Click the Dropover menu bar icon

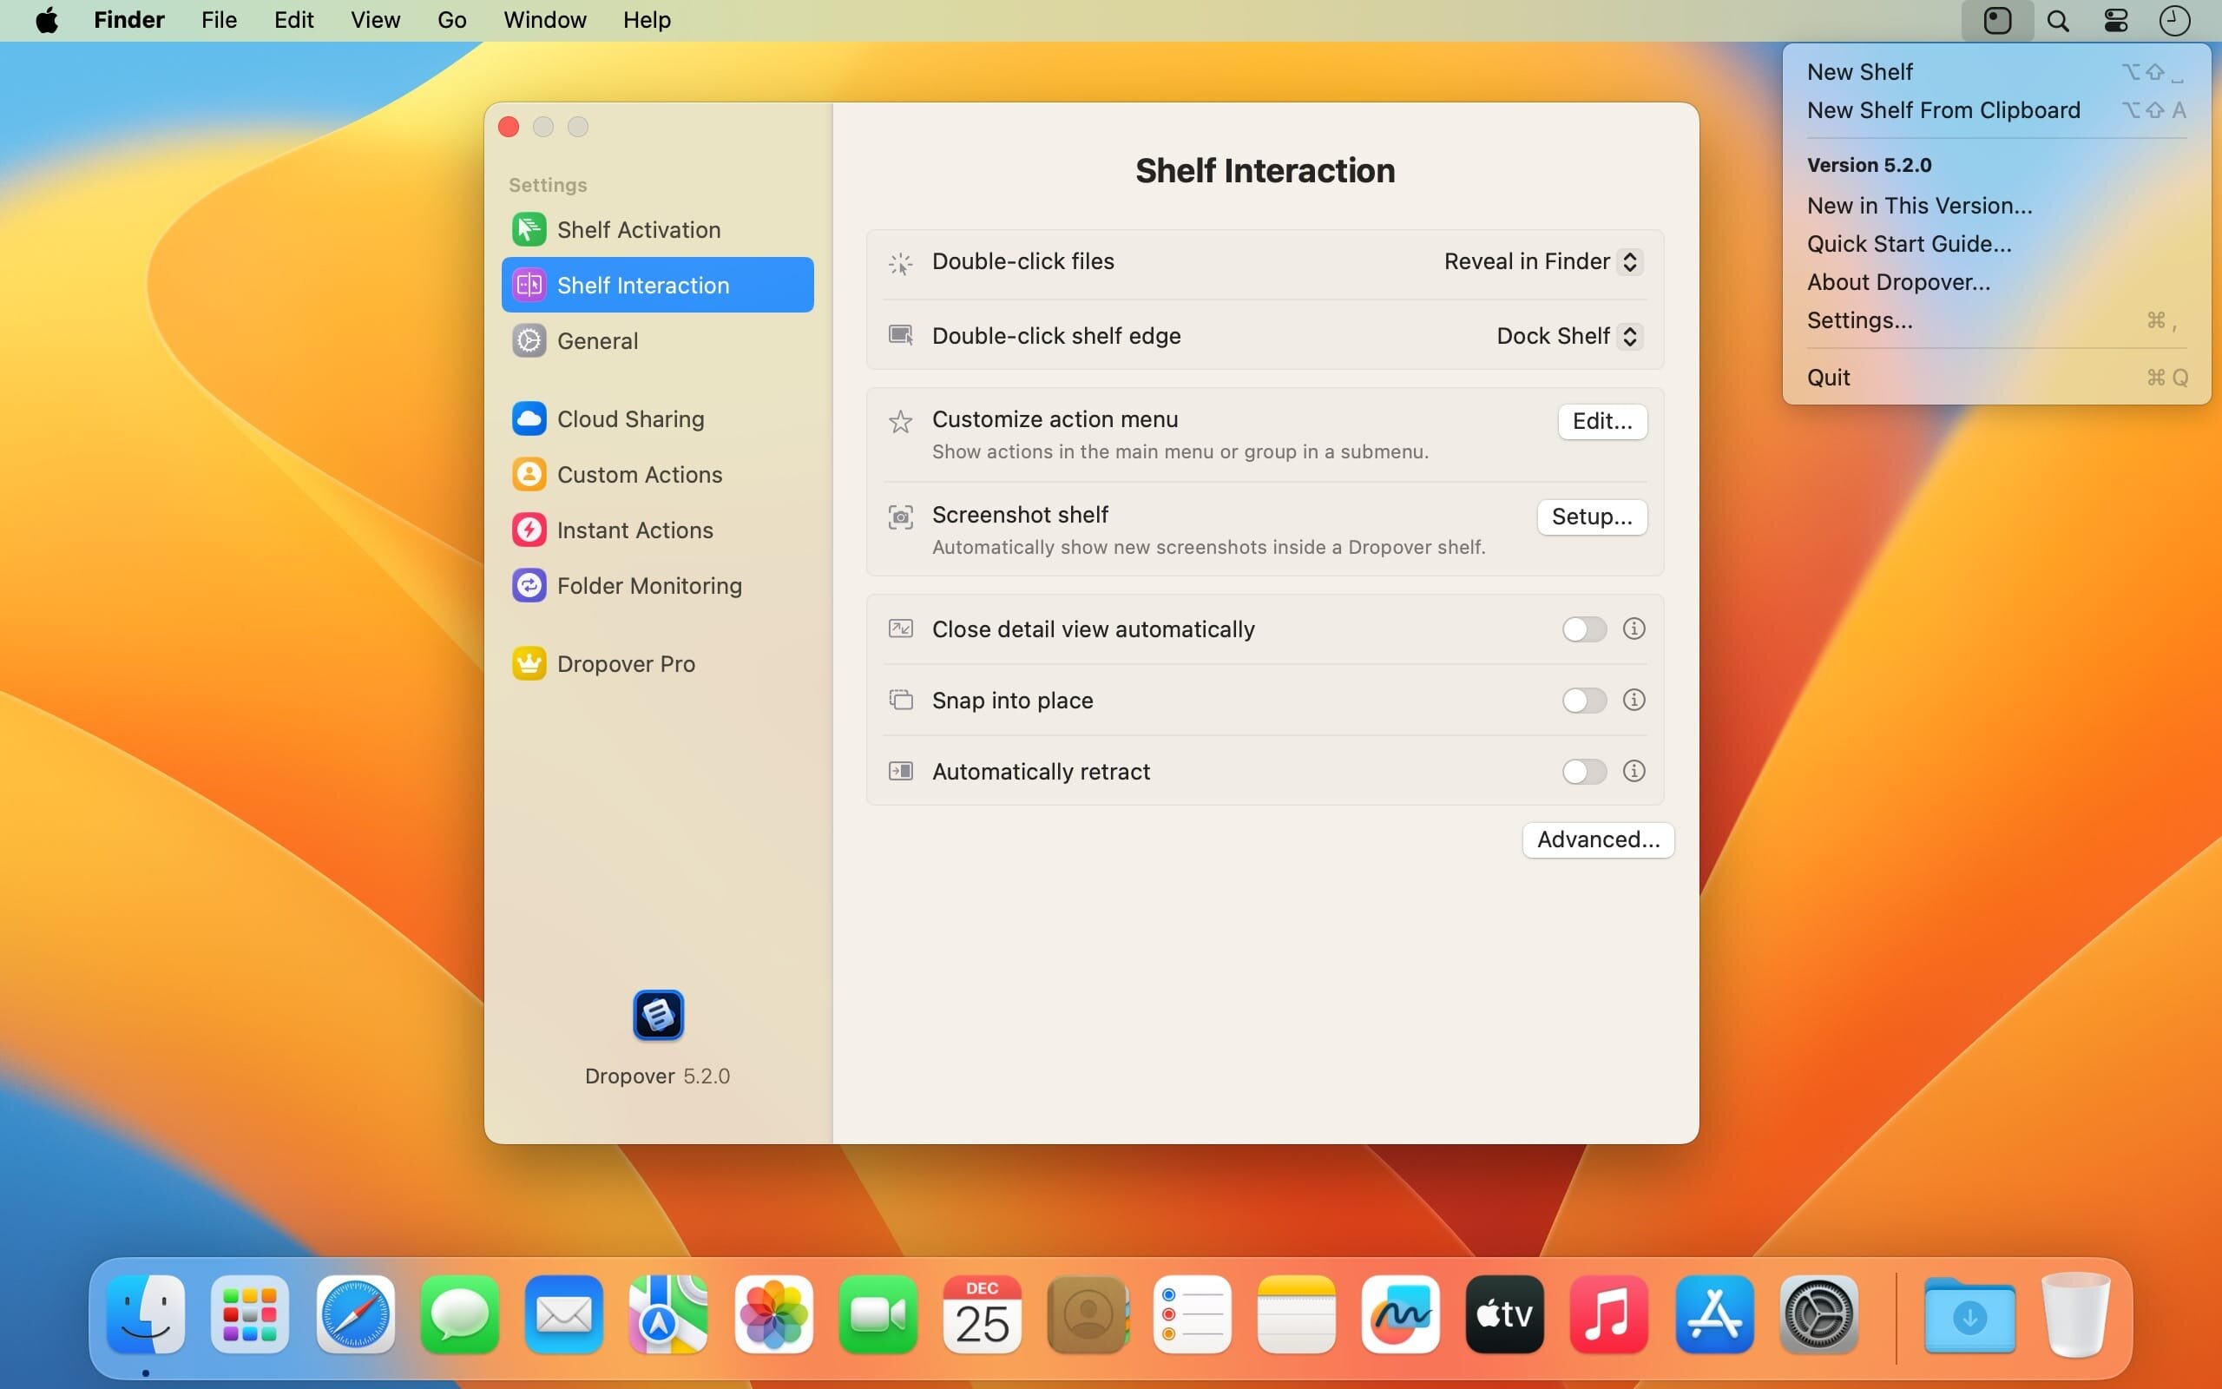click(1997, 20)
